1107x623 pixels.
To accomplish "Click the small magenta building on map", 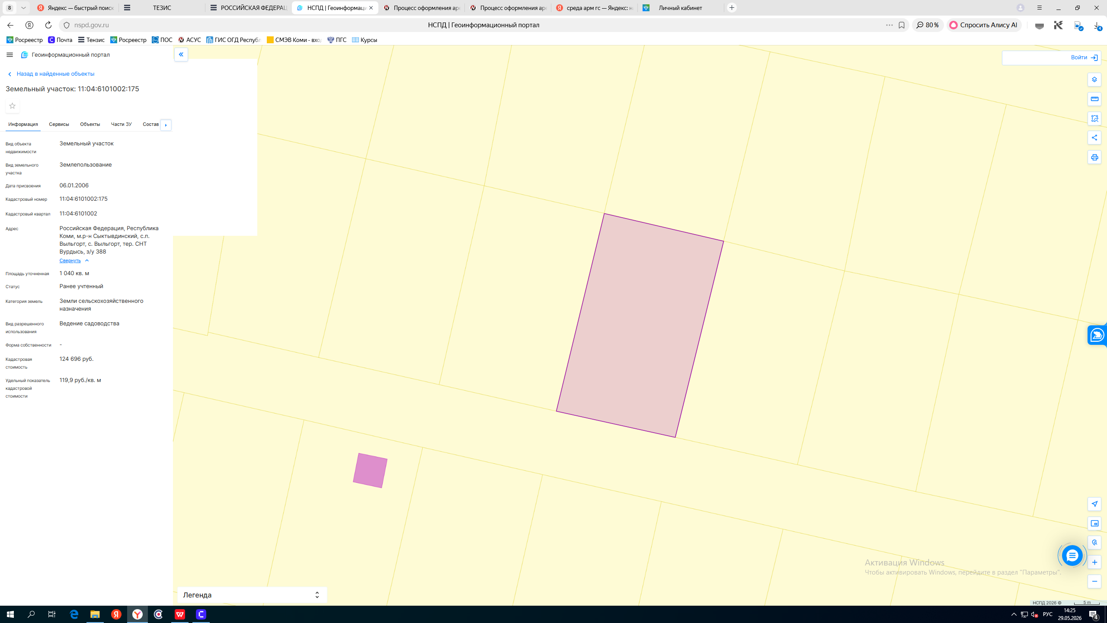I will [x=370, y=470].
